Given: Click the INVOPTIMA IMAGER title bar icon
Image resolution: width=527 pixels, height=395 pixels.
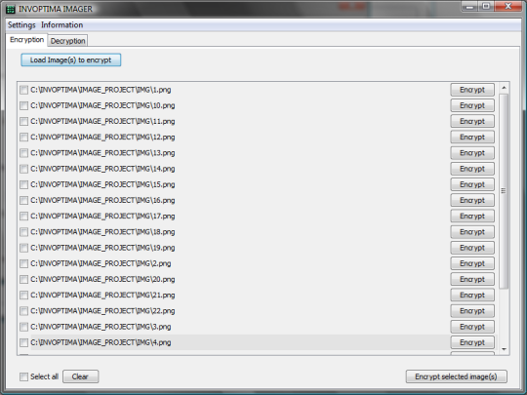Looking at the screenshot, I should point(11,9).
